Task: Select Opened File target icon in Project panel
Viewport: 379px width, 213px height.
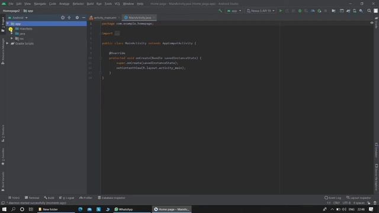Action: [63, 18]
